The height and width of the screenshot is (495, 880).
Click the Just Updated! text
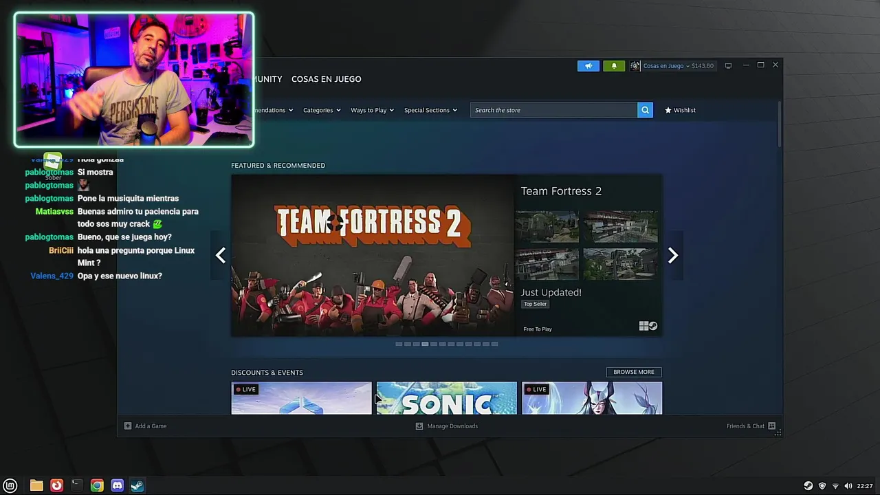click(551, 292)
